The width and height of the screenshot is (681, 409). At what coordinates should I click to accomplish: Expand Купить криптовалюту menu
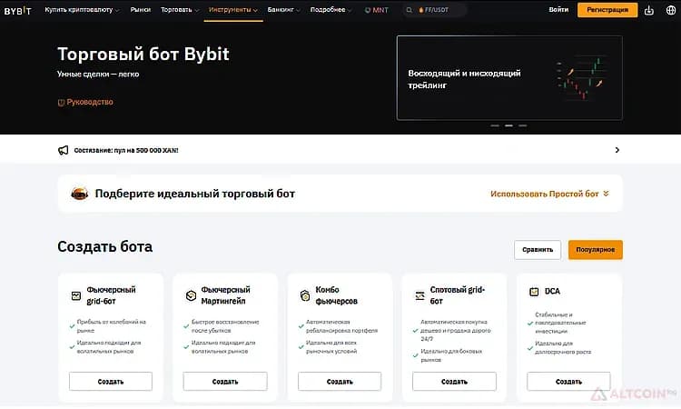pyautogui.click(x=82, y=10)
